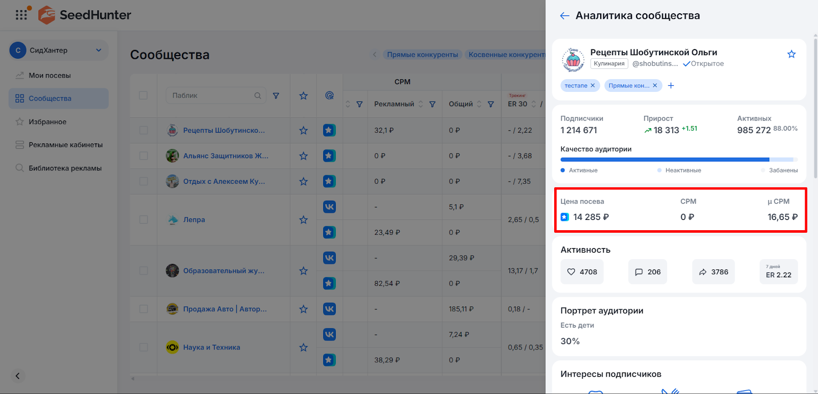Remove the тестапе tag
Screen dimensions: 818x394
pos(593,86)
